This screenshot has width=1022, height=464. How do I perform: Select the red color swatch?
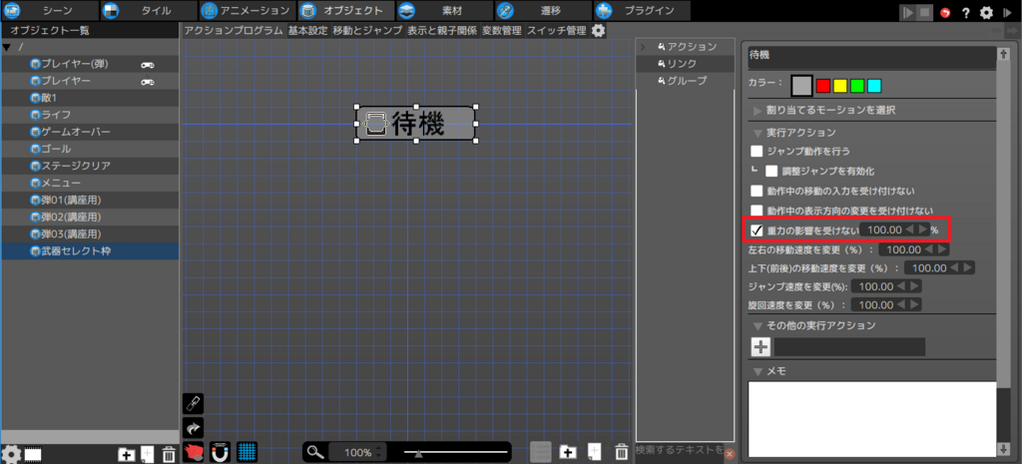tap(823, 86)
